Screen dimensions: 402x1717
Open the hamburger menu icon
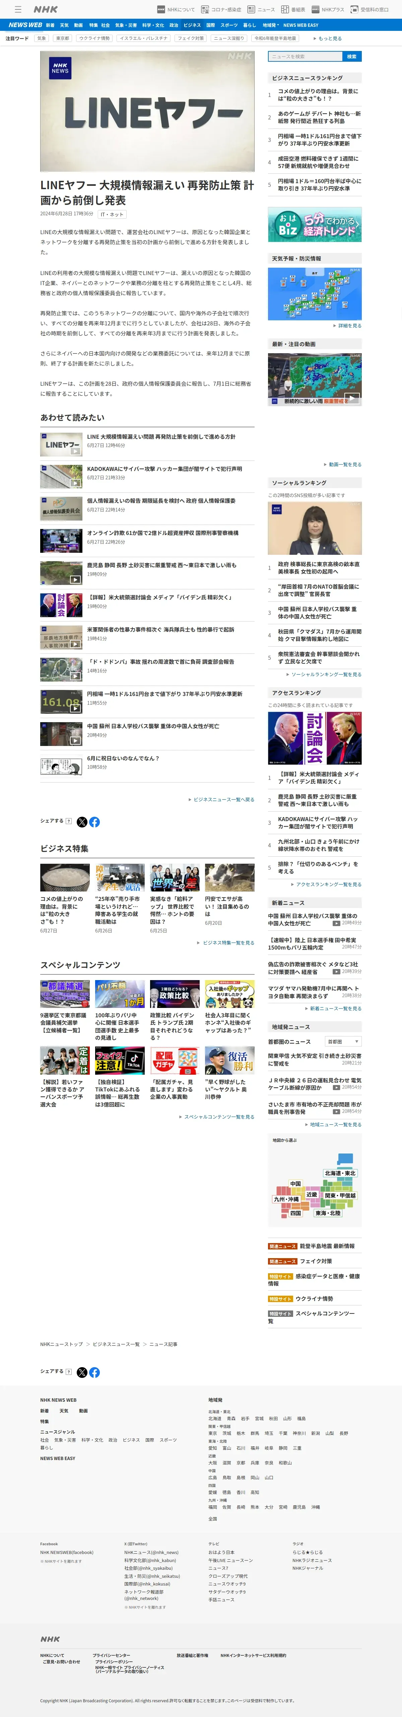[x=18, y=9]
